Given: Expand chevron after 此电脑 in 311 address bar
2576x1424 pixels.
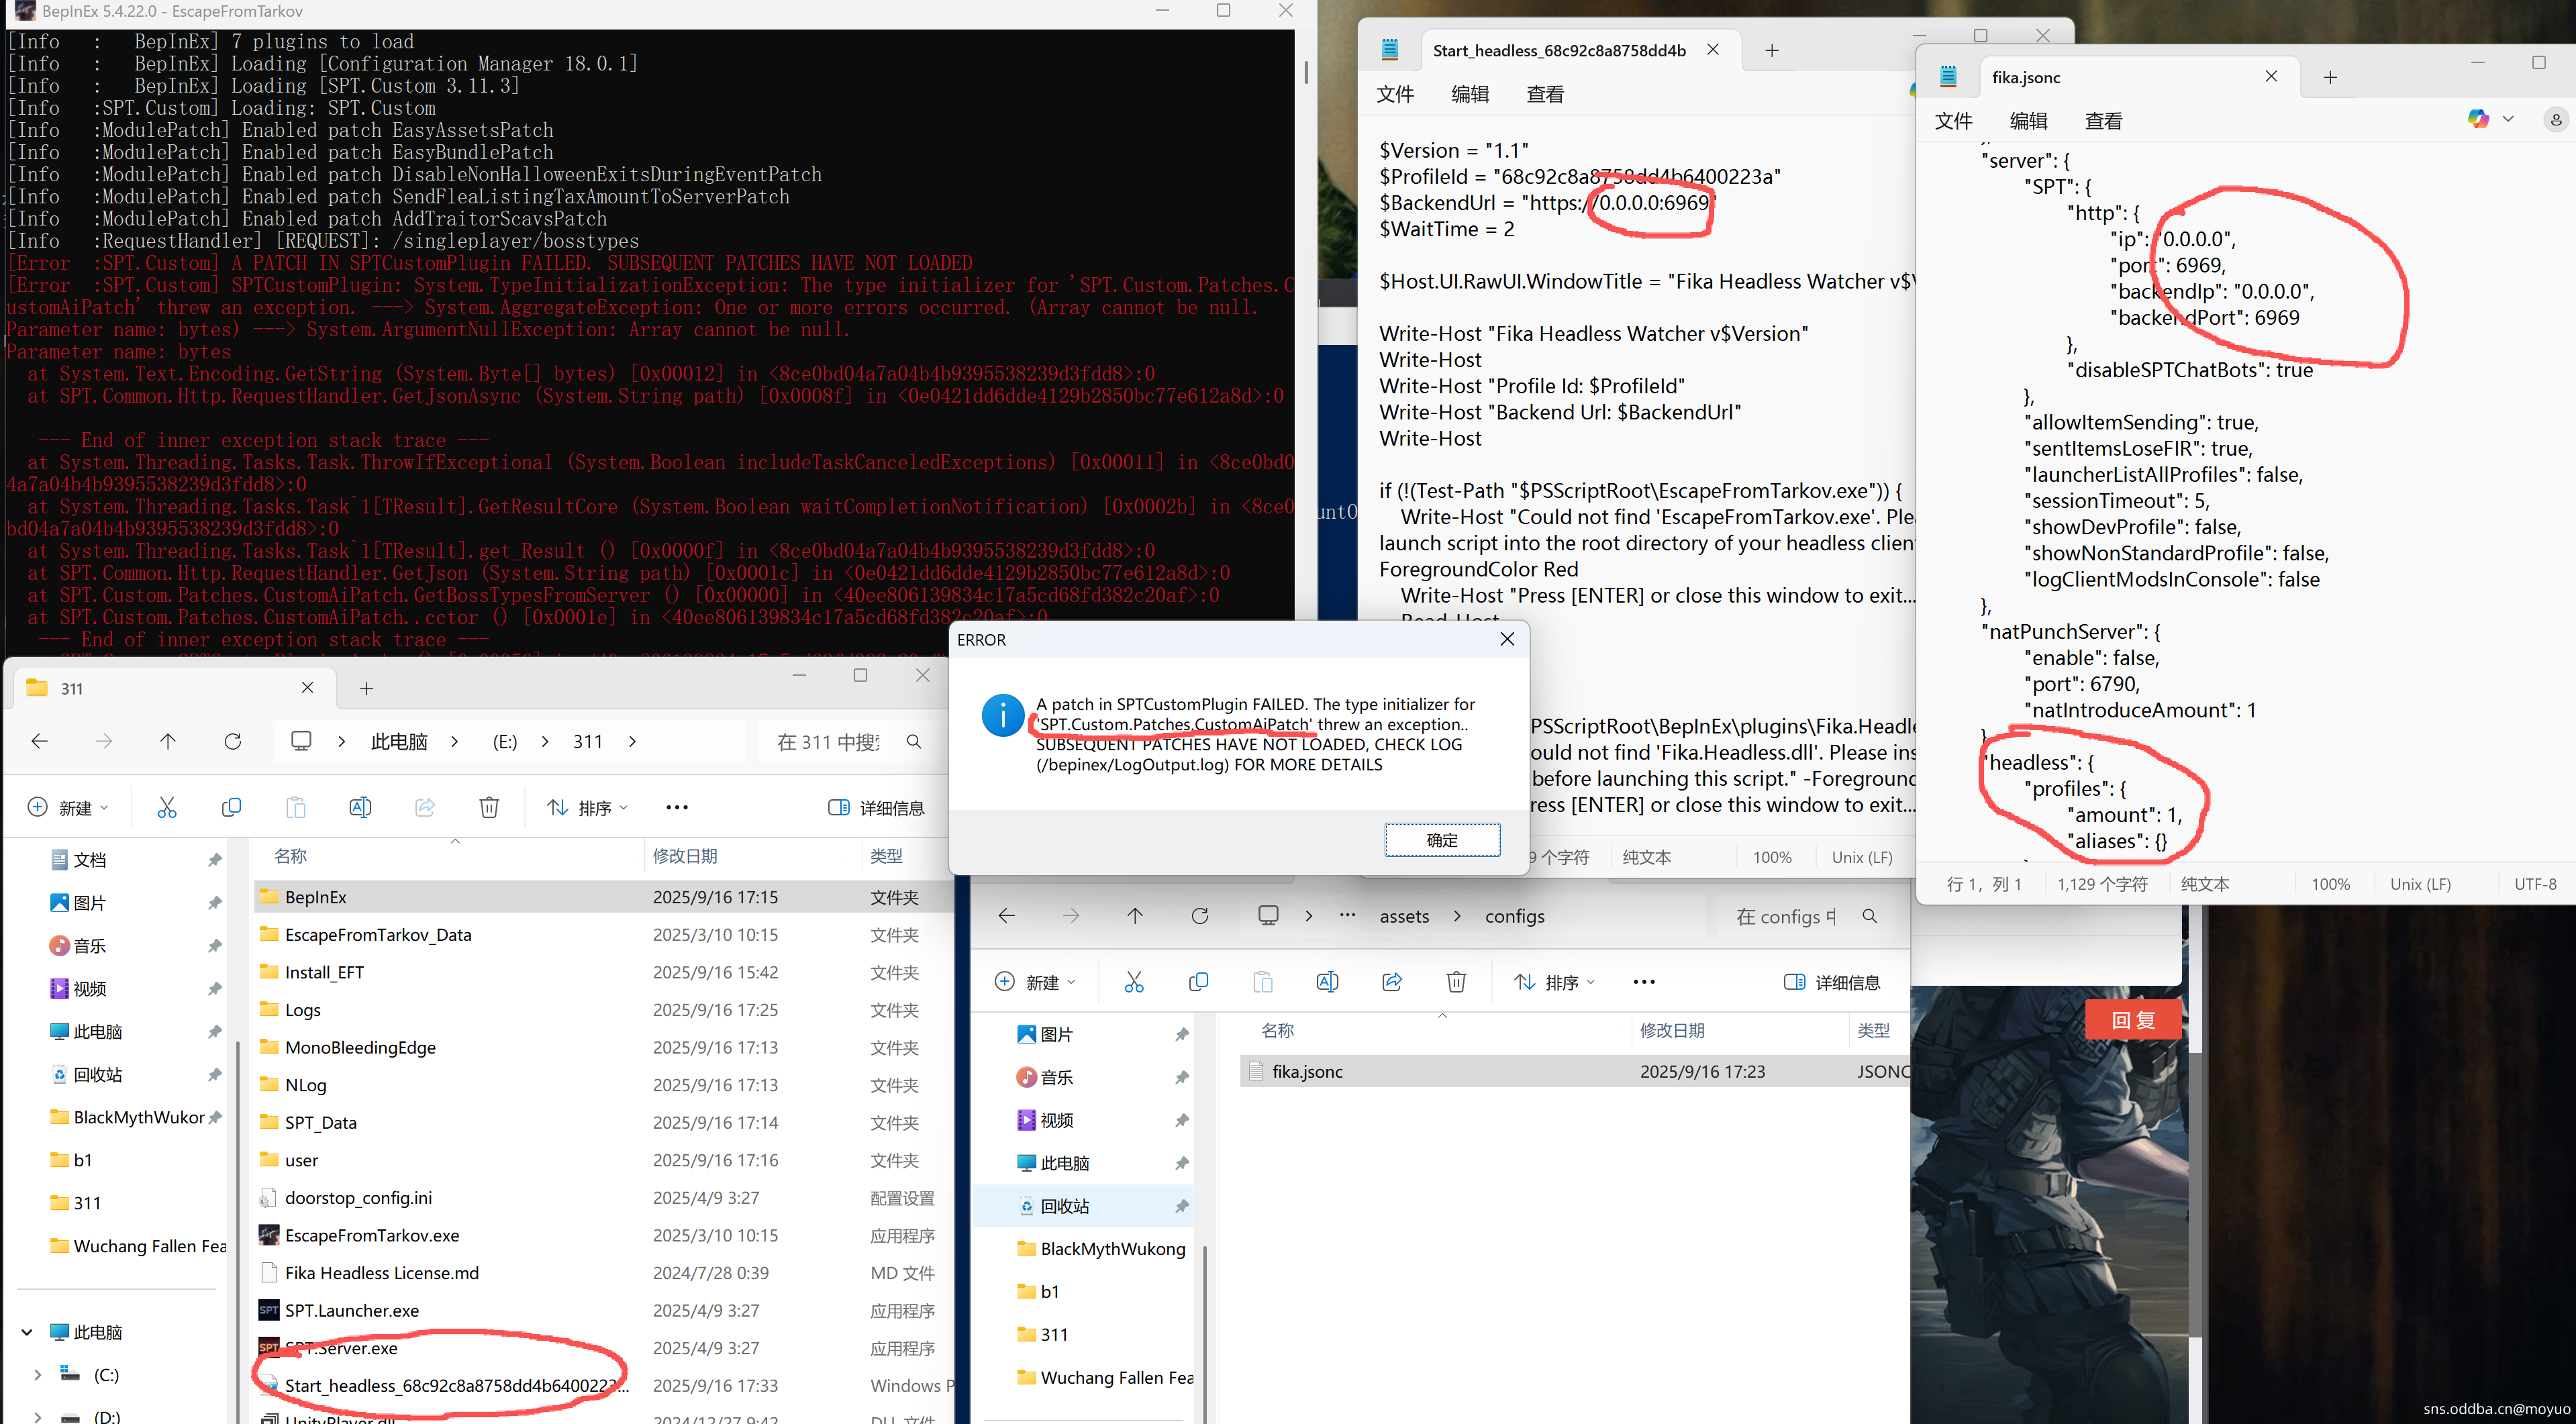Looking at the screenshot, I should pos(454,741).
